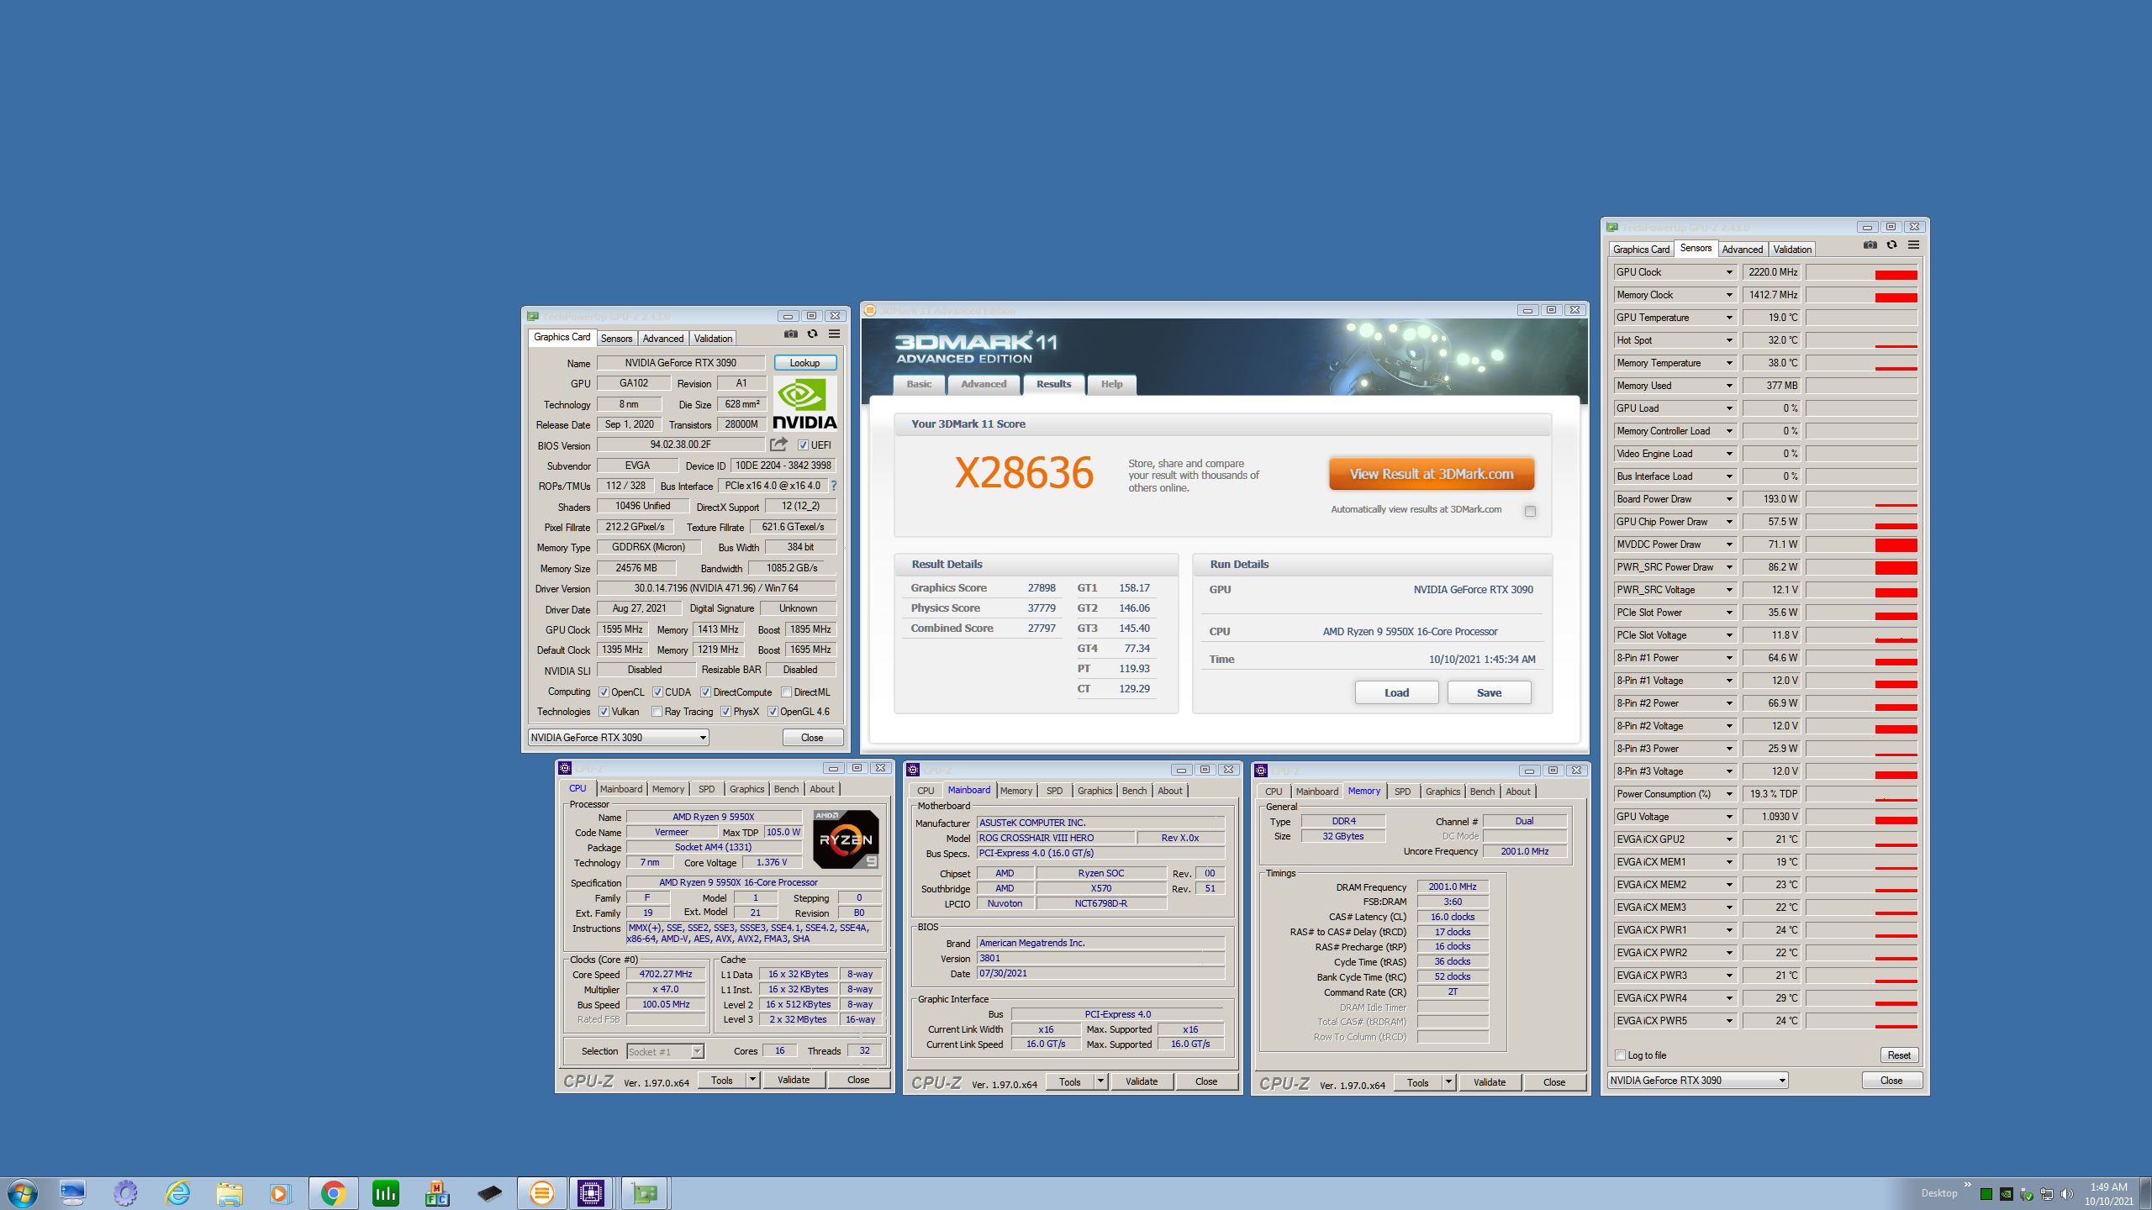Viewport: 2152px width, 1210px height.
Task: Click the volume speaker tray icon
Action: tap(2067, 1194)
